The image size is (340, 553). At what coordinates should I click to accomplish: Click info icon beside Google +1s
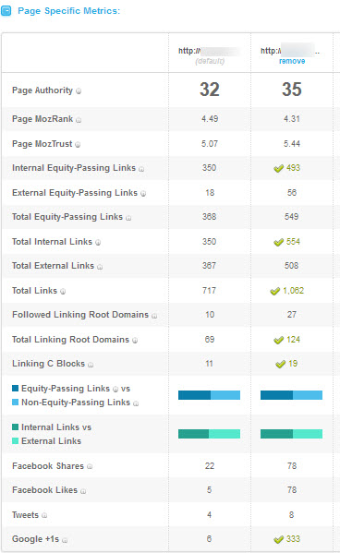(x=65, y=540)
